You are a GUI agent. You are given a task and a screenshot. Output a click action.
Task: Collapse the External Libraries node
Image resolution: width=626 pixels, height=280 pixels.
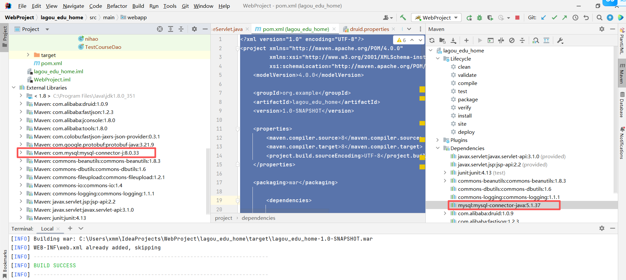[x=14, y=88]
